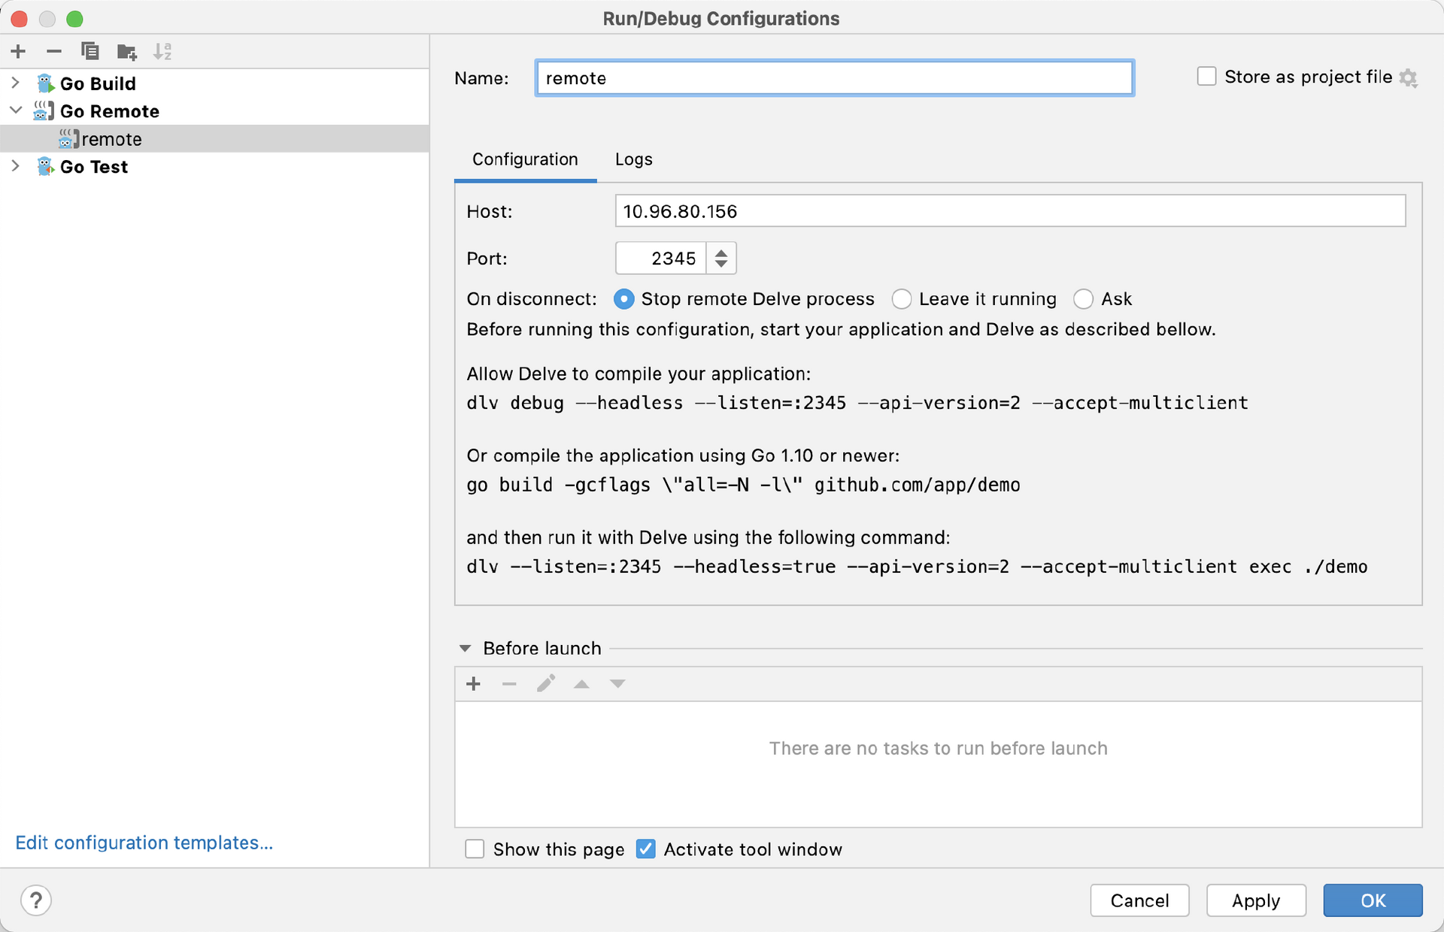Collapse the Before launch section
Screen dimensions: 1444x932
465,648
